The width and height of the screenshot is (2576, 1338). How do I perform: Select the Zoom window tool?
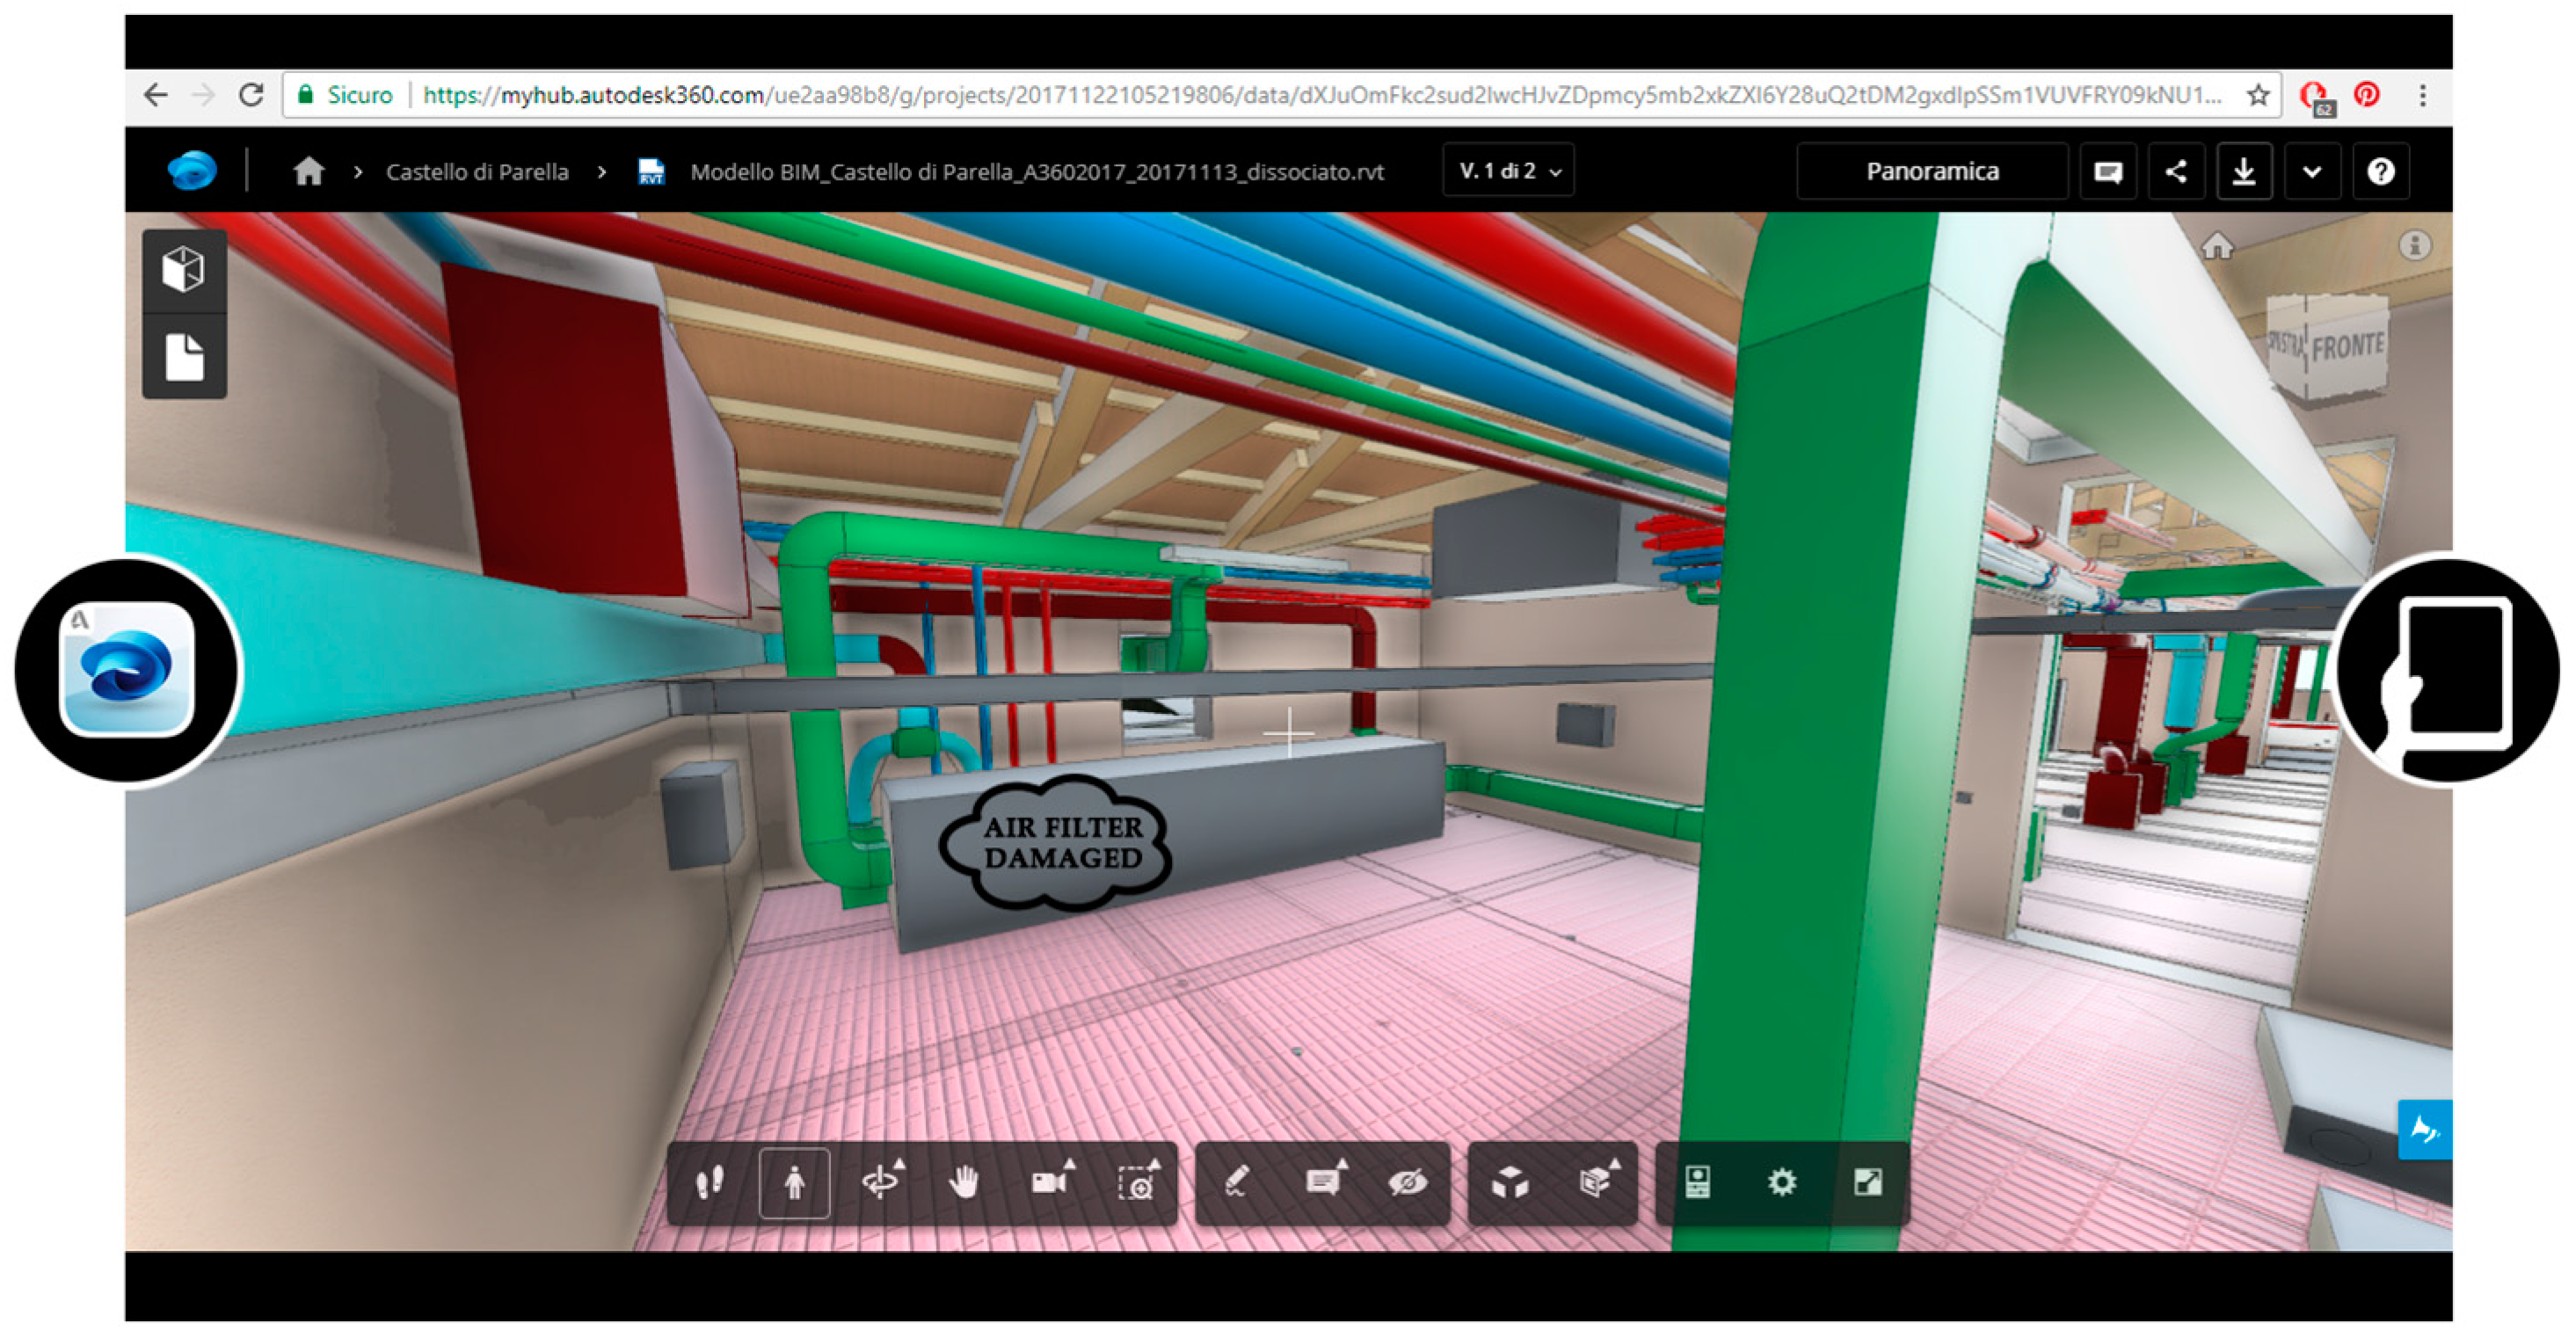[1137, 1183]
